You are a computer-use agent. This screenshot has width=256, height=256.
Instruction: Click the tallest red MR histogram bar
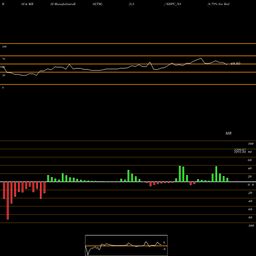pos(8,201)
